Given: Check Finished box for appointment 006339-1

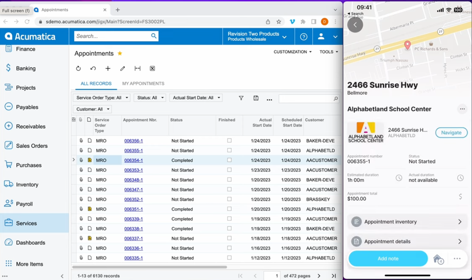Looking at the screenshot, I should pyautogui.click(x=229, y=219).
